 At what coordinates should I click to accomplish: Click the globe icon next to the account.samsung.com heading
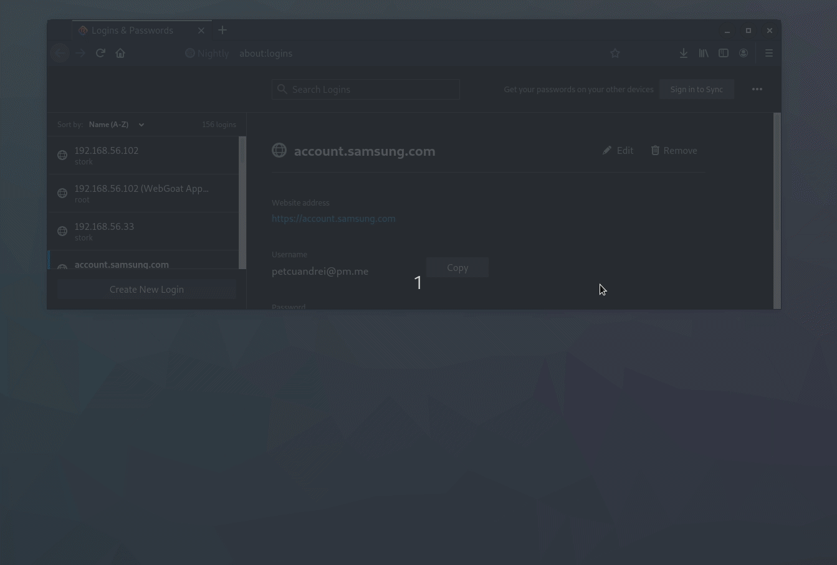pos(279,150)
